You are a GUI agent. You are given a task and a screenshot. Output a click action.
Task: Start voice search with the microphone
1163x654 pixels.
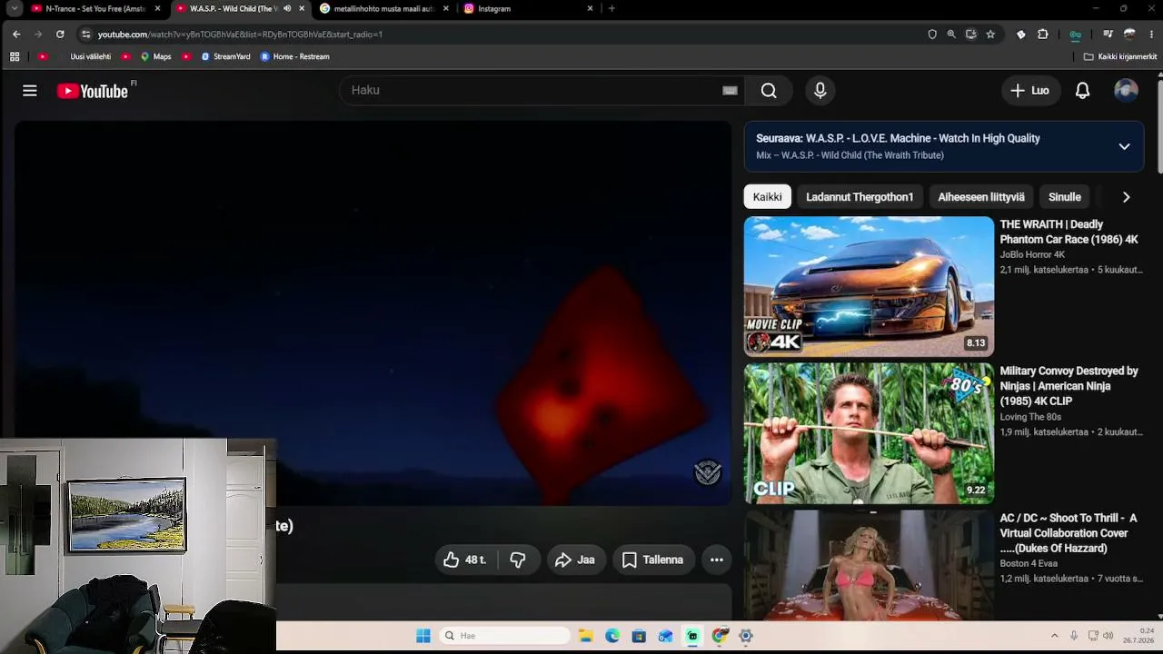pos(820,91)
